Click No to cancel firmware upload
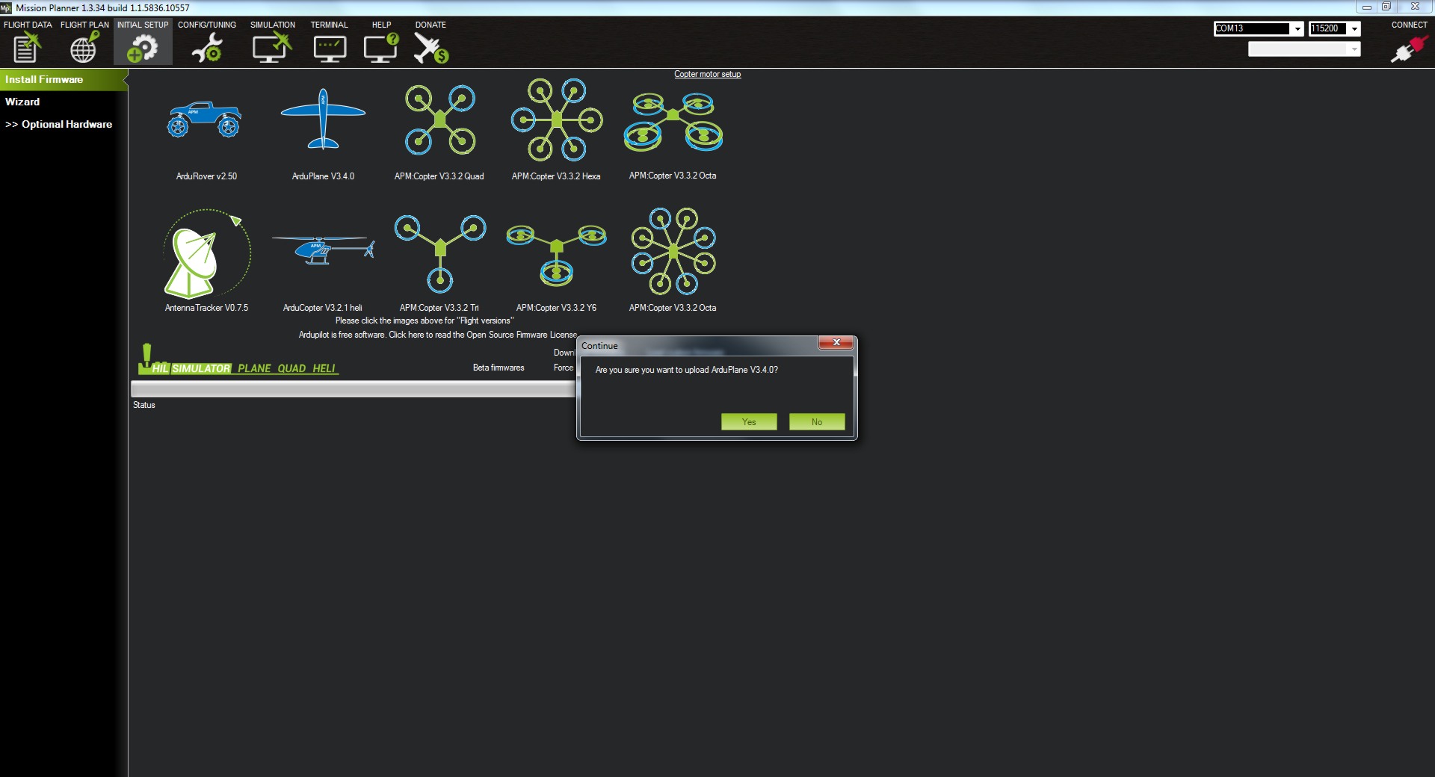 [817, 422]
